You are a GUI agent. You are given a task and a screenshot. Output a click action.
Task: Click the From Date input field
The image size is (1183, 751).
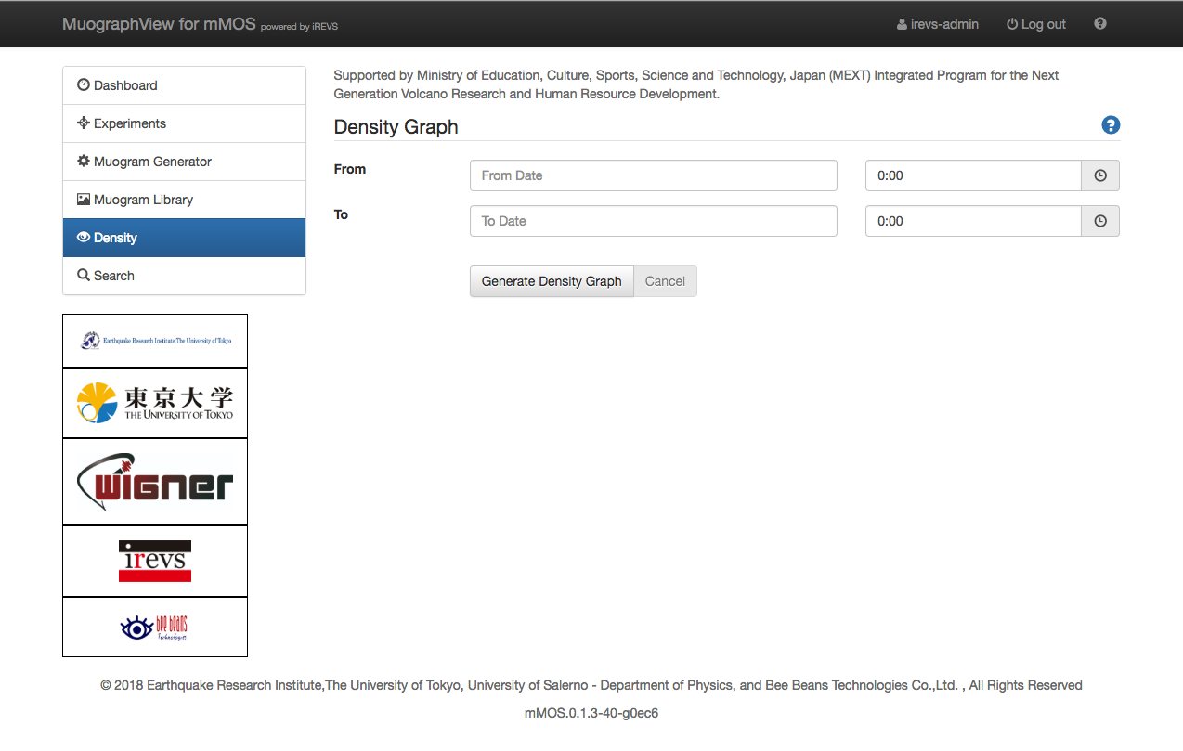pos(653,175)
